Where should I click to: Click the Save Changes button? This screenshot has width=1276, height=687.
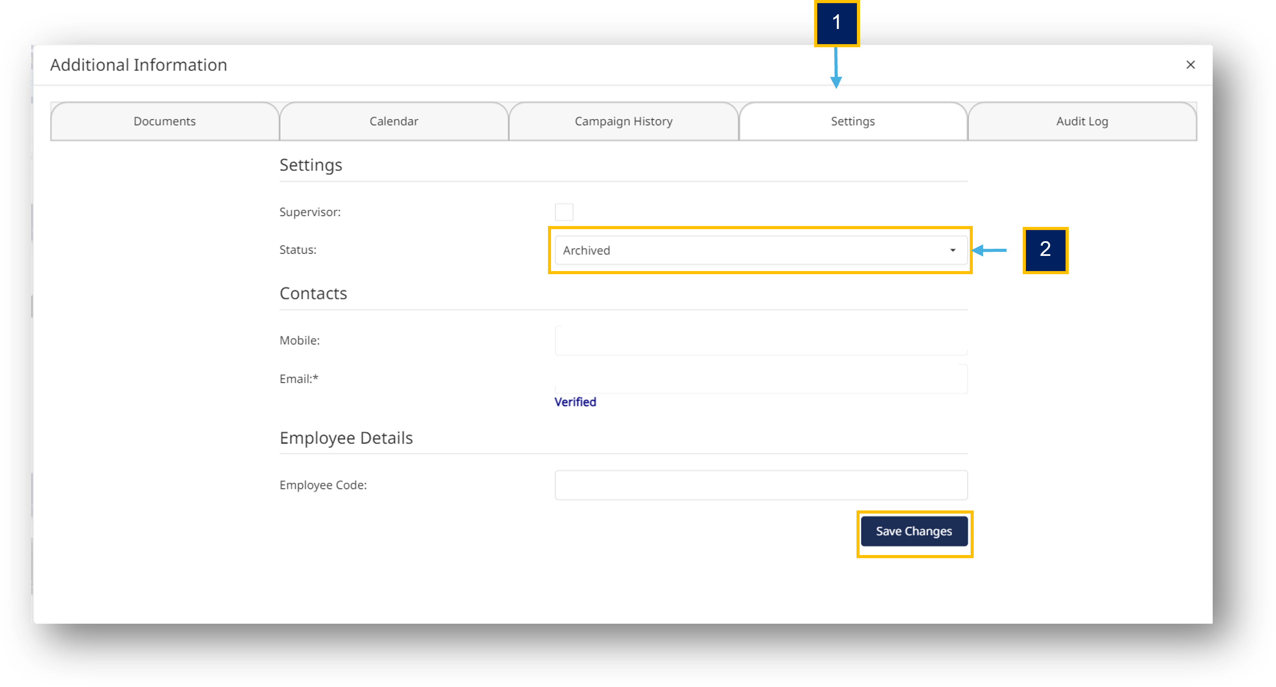coord(914,531)
